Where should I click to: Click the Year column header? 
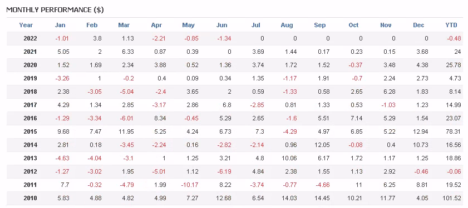click(x=26, y=25)
